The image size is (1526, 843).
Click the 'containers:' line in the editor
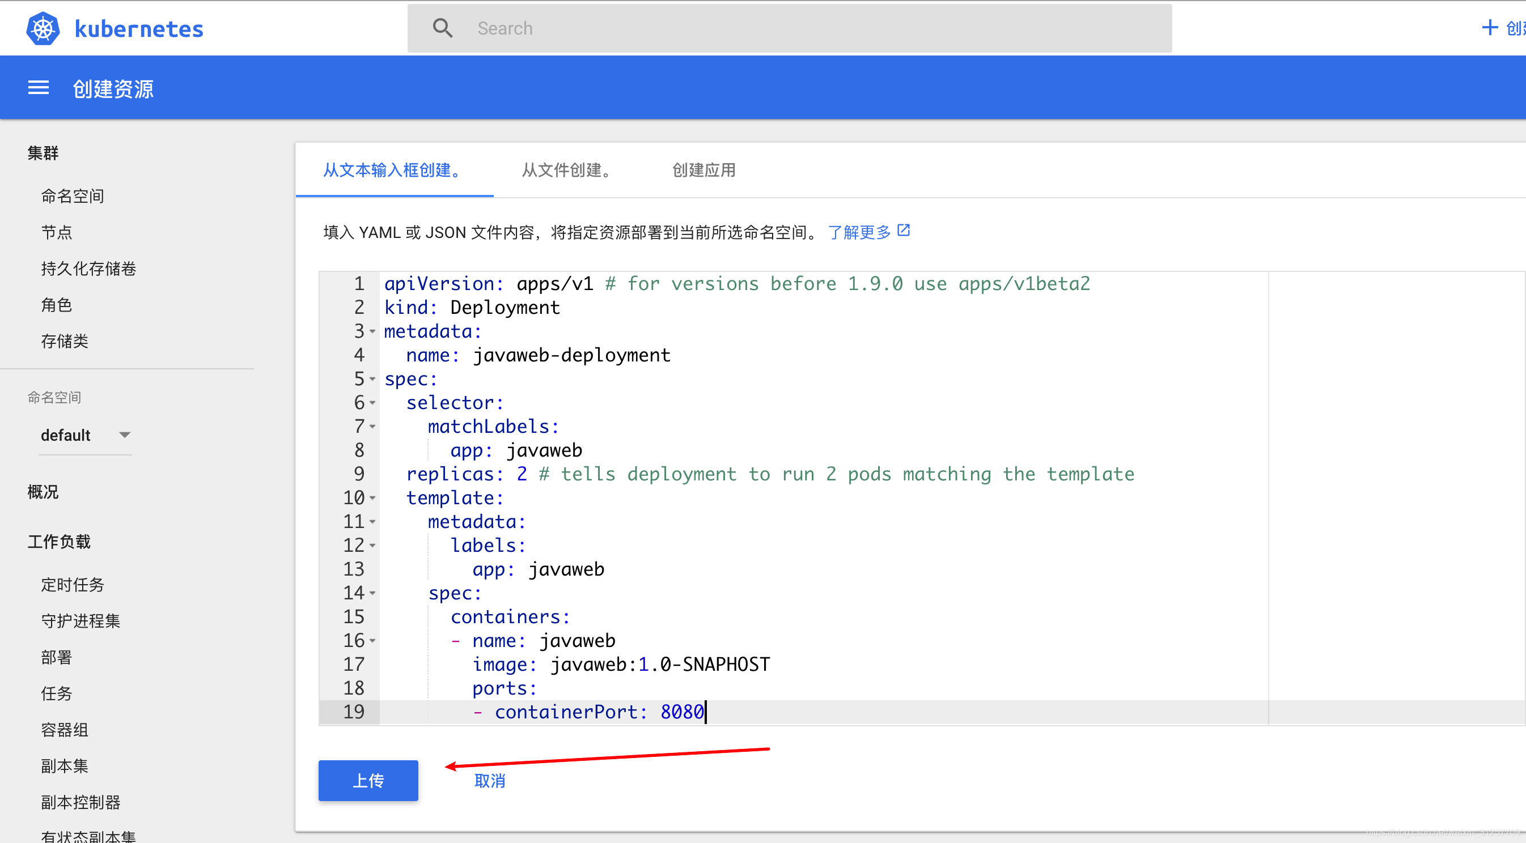(x=510, y=617)
